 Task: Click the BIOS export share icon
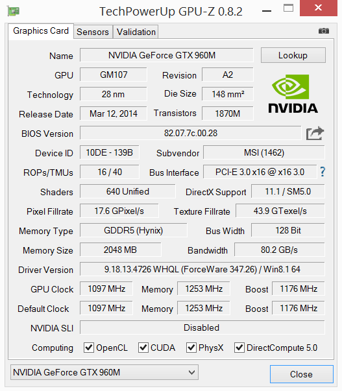(315, 134)
